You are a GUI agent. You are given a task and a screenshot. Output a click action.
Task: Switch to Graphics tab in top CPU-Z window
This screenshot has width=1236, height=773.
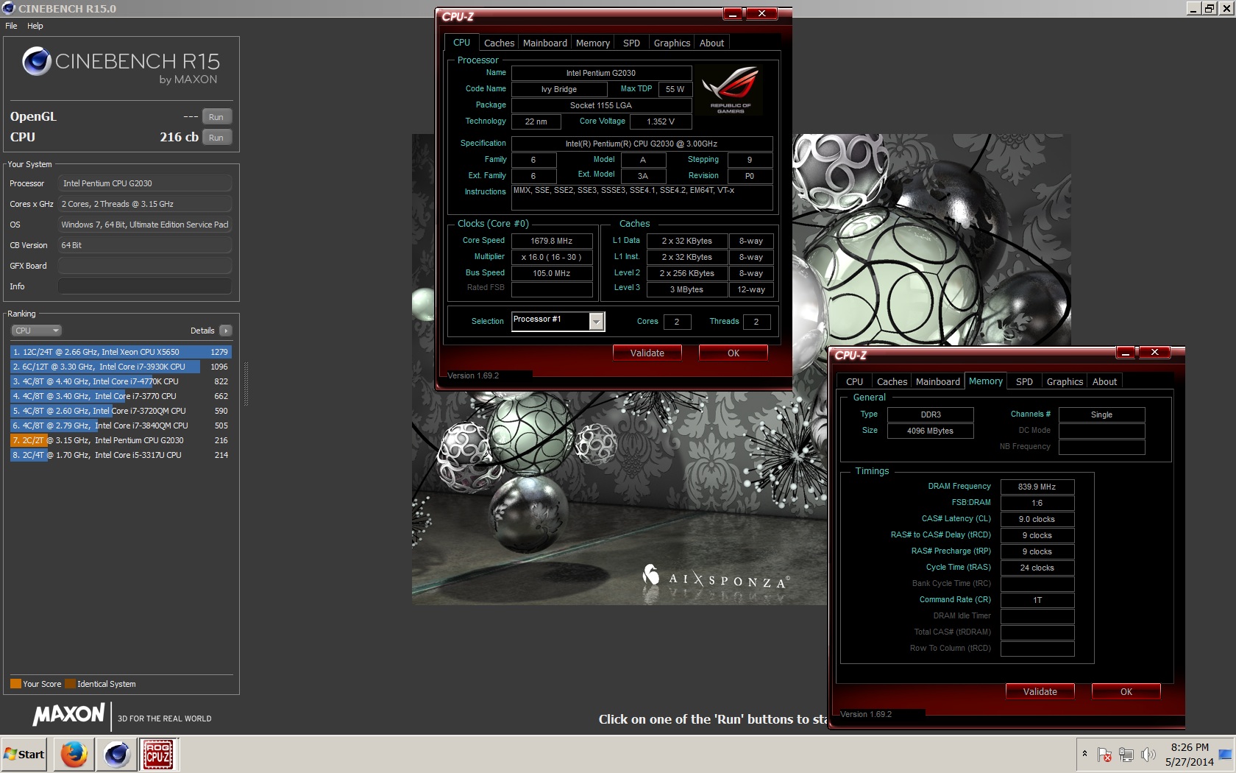click(x=672, y=43)
